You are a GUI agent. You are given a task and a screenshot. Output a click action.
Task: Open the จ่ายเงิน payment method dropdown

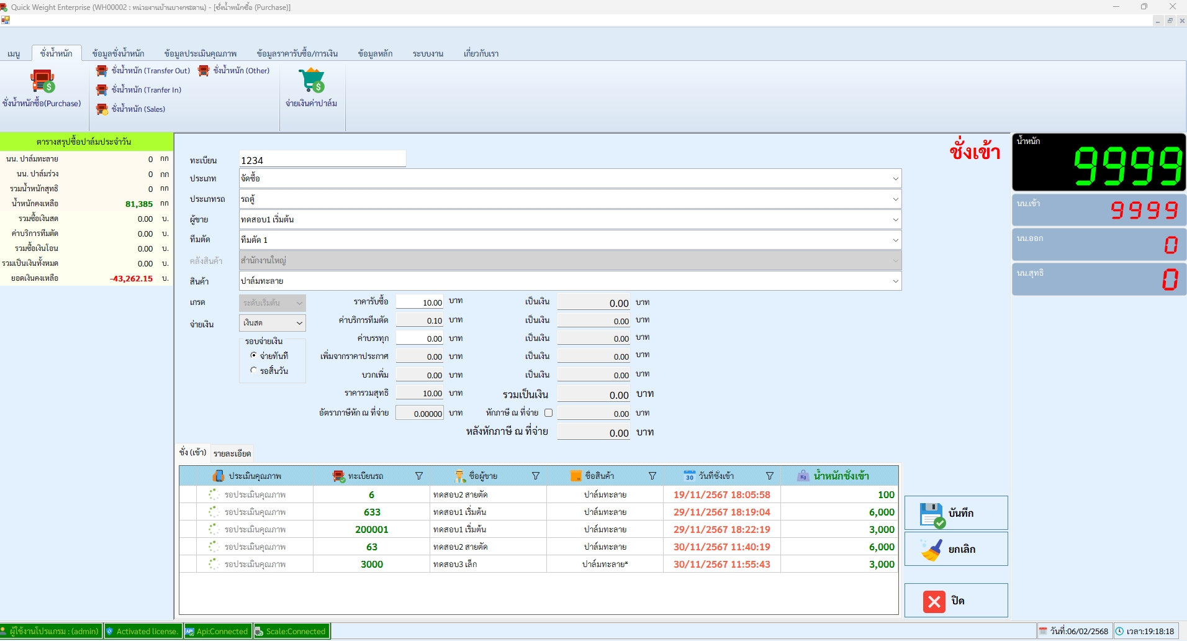click(273, 323)
